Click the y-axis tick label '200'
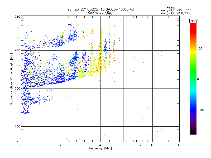 click(17, 88)
